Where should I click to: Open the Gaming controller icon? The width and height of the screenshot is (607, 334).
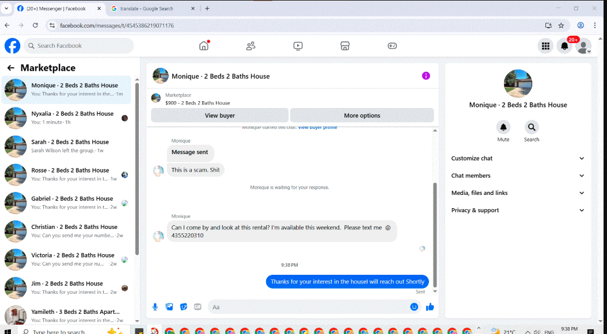click(x=392, y=45)
